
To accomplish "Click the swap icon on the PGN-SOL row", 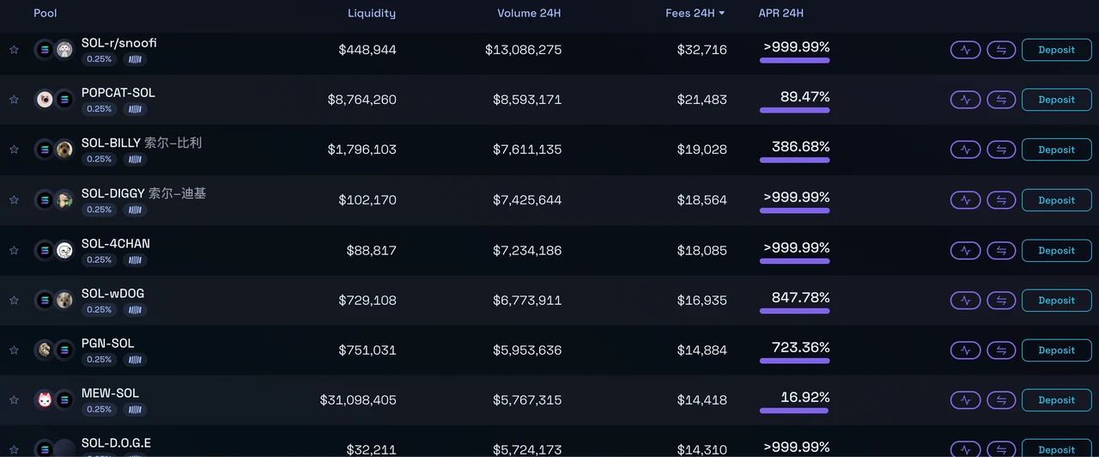I will click(1001, 350).
